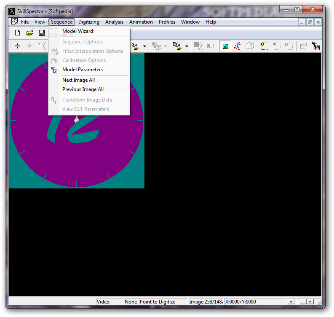The height and width of the screenshot is (317, 334).
Task: Click the grayed lock selection box icon
Action: 289,46
